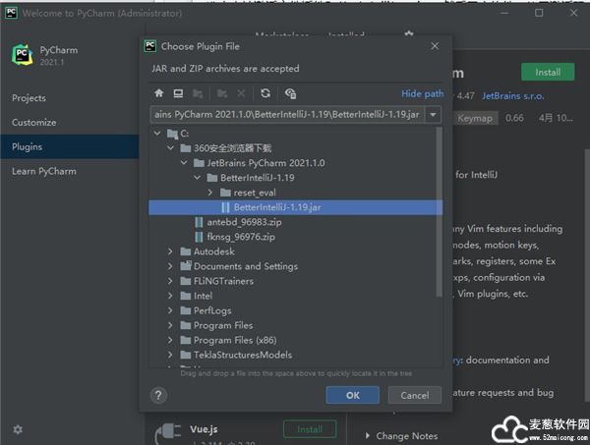
Task: Open Projects in welcome sidebar
Action: click(x=29, y=98)
